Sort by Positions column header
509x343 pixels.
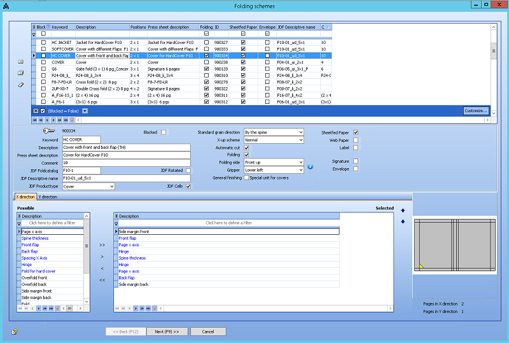138,27
